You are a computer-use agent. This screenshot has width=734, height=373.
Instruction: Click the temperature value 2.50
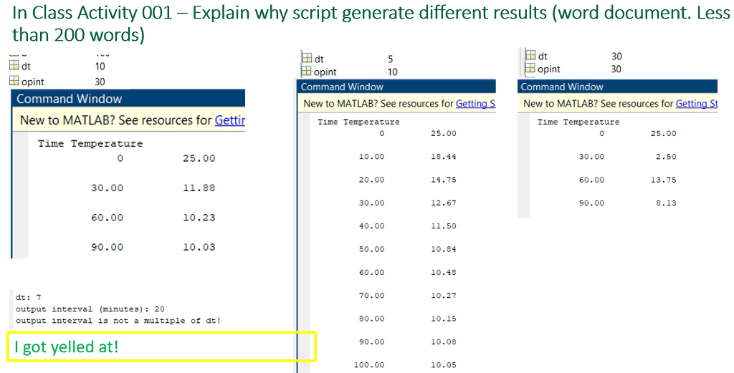coord(666,157)
